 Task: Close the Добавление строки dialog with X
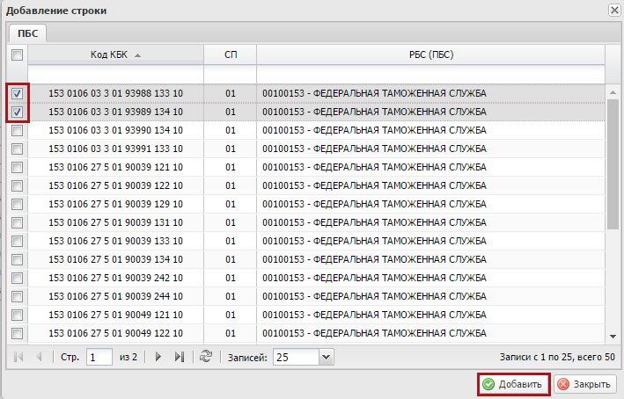coord(613,10)
